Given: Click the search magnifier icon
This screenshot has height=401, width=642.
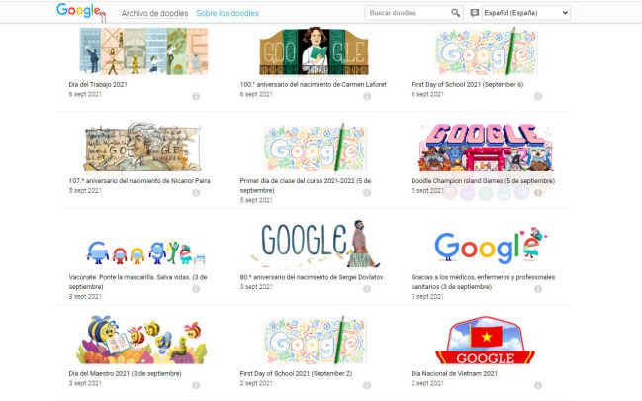Looking at the screenshot, I should [455, 13].
